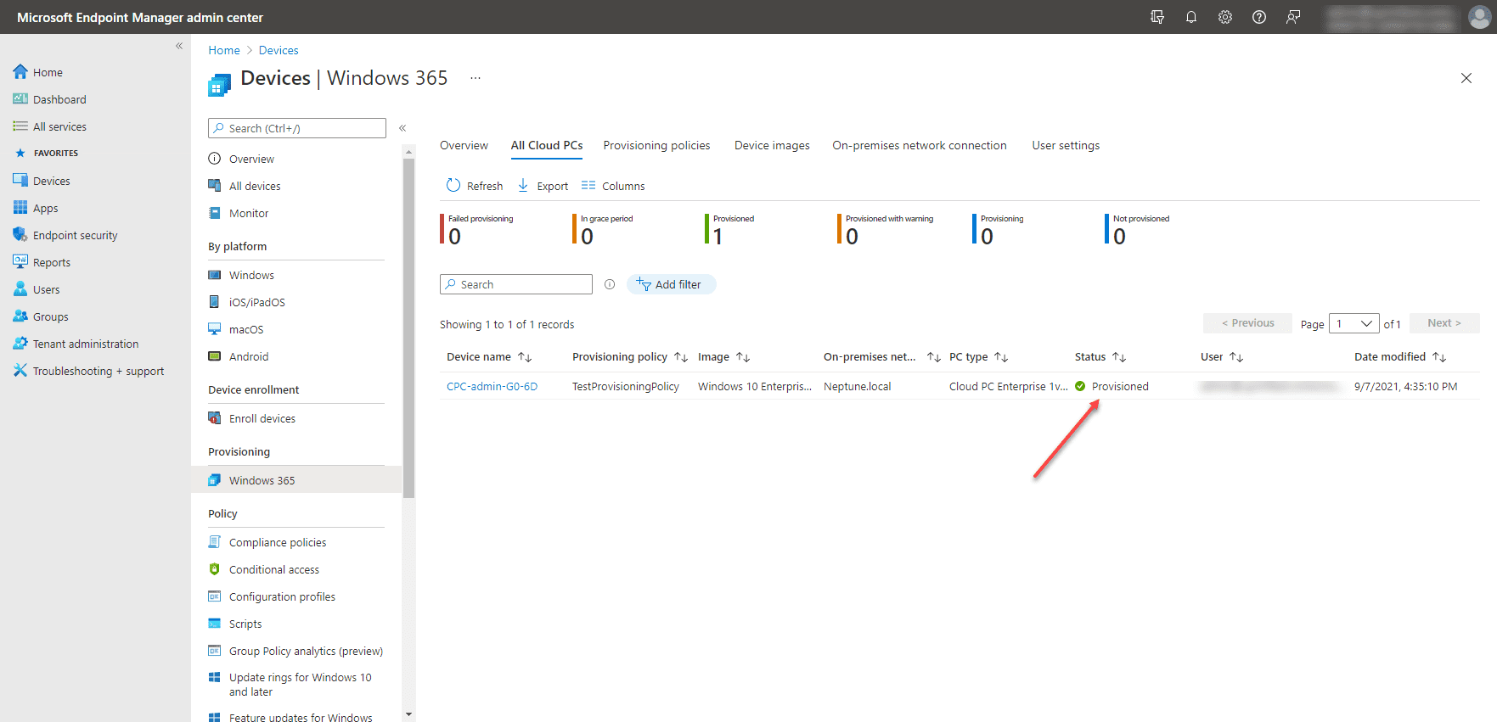Open the feedback icon in top bar
The image size is (1497, 722).
point(1293,17)
